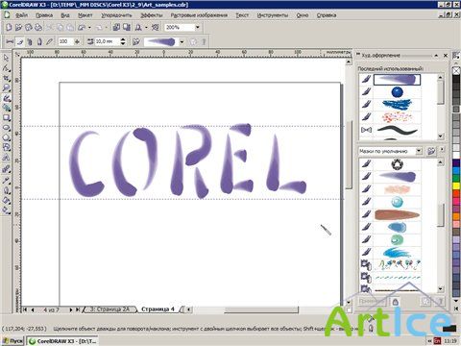Switch to Preset artistic media mode
This screenshot has height=346, width=461.
pos(10,41)
